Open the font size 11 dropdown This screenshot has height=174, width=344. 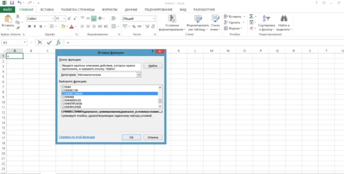[64, 19]
